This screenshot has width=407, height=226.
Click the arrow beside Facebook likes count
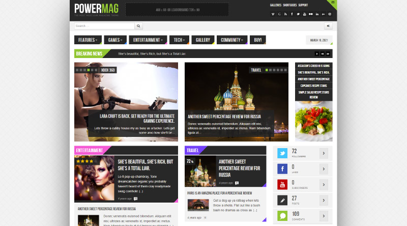324,169
